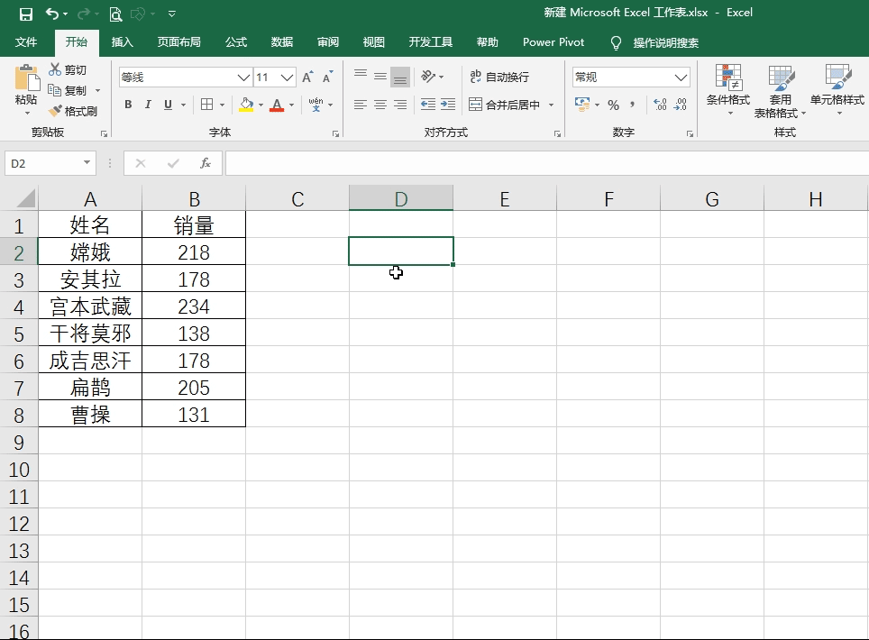Select column D header
The width and height of the screenshot is (869, 640).
point(400,198)
